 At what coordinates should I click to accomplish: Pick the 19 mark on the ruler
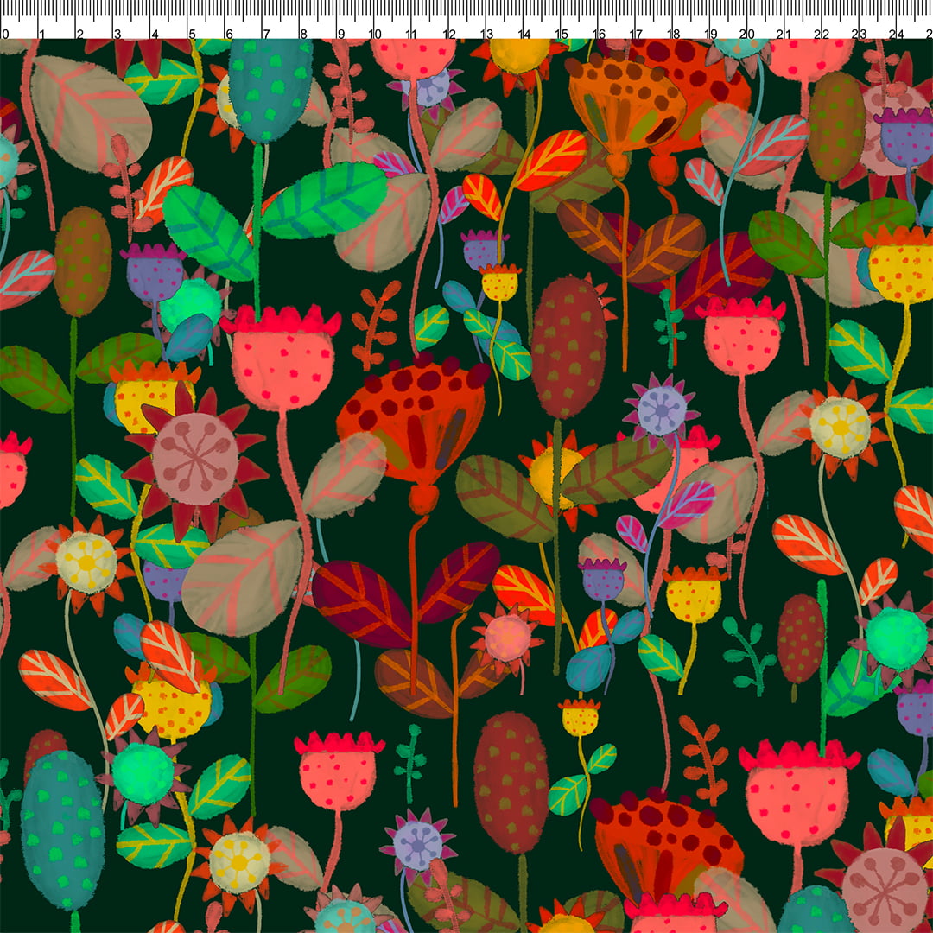coord(710,34)
